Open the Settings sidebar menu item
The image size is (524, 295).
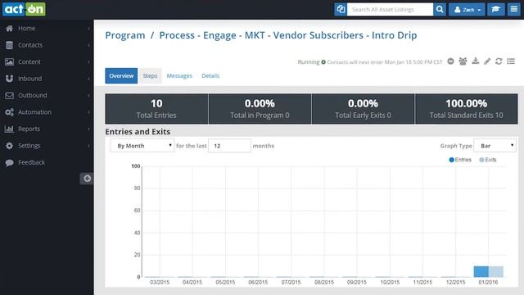point(47,146)
